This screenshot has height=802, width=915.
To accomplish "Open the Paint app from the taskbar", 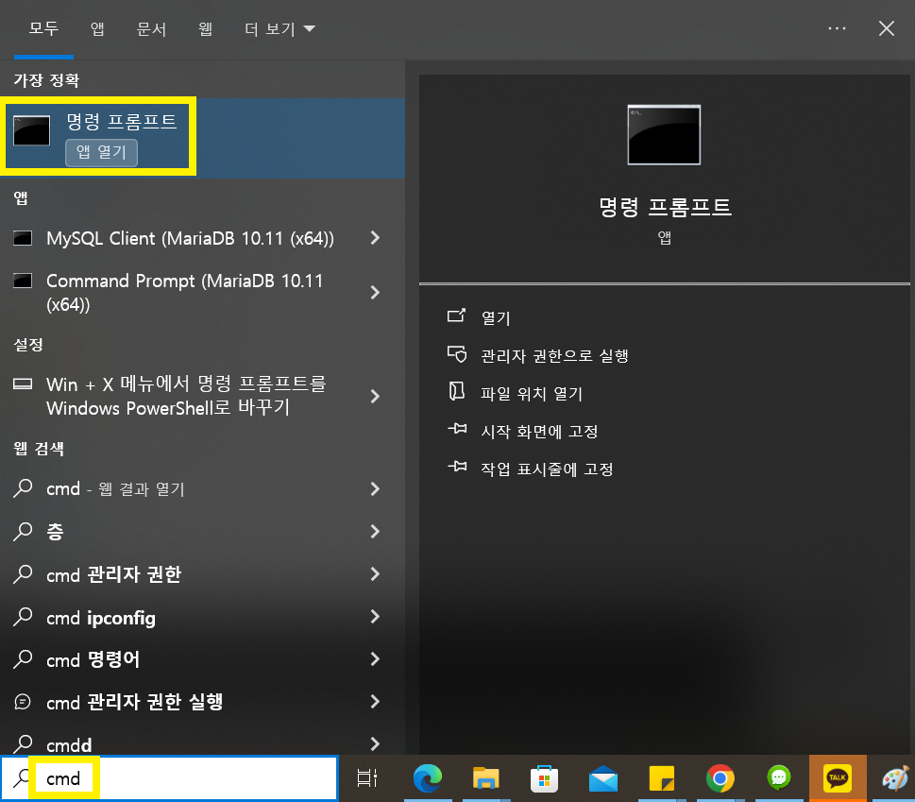I will pos(895,778).
